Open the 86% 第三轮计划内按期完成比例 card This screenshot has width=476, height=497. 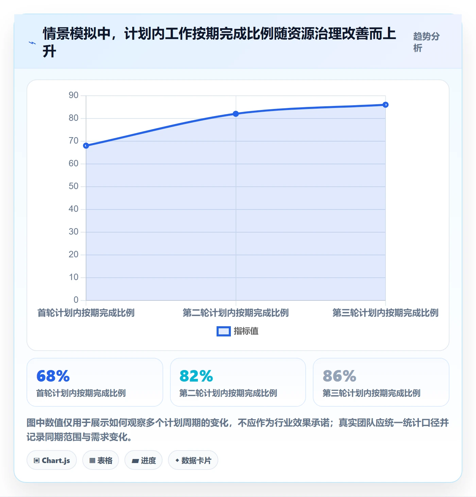pos(381,382)
